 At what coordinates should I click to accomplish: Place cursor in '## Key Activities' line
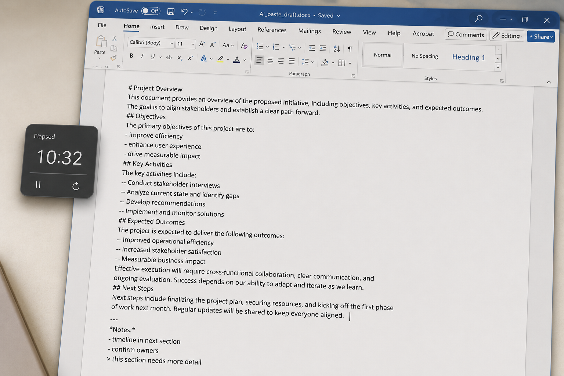[147, 164]
